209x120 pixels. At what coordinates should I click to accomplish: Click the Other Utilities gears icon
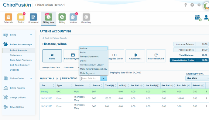point(5,107)
